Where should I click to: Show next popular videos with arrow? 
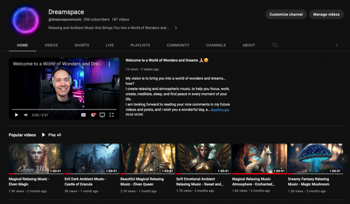343,159
